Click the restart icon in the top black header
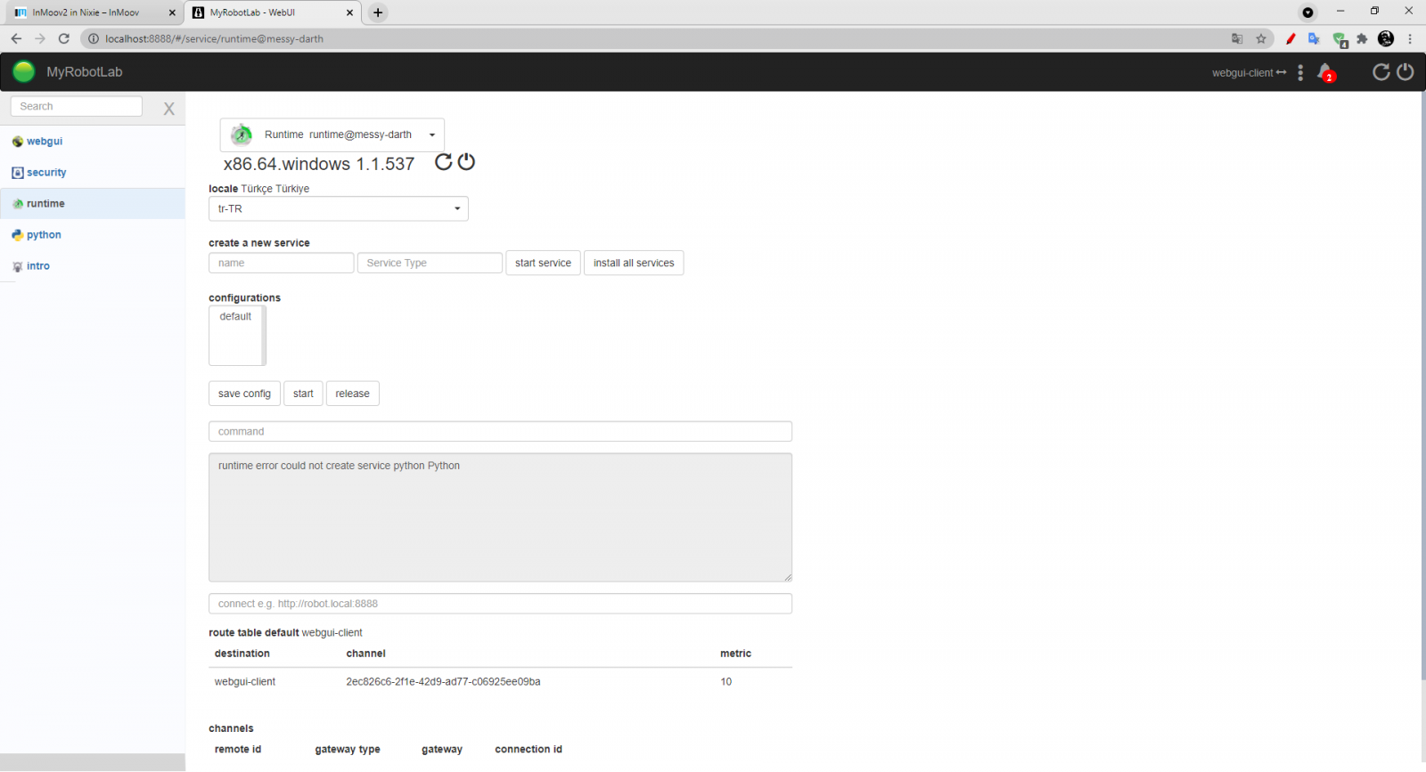Image resolution: width=1426 pixels, height=772 pixels. pos(1381,72)
